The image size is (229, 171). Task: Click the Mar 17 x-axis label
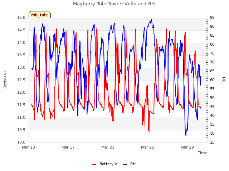68,147
